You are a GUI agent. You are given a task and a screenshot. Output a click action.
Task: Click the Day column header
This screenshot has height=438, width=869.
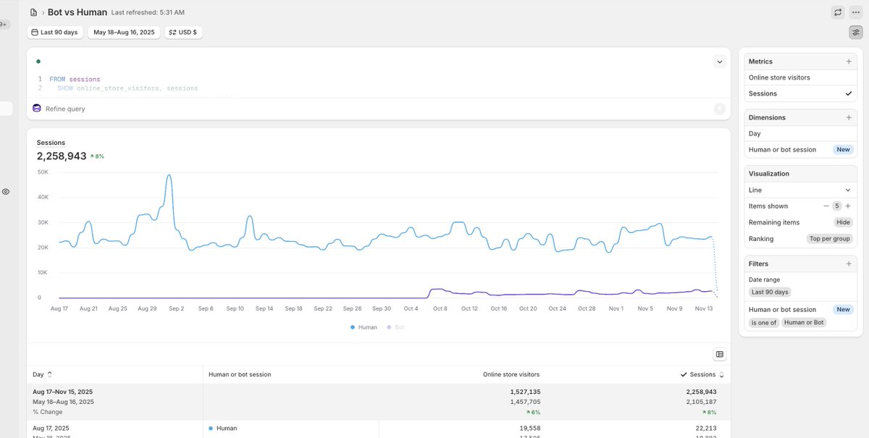(x=38, y=374)
